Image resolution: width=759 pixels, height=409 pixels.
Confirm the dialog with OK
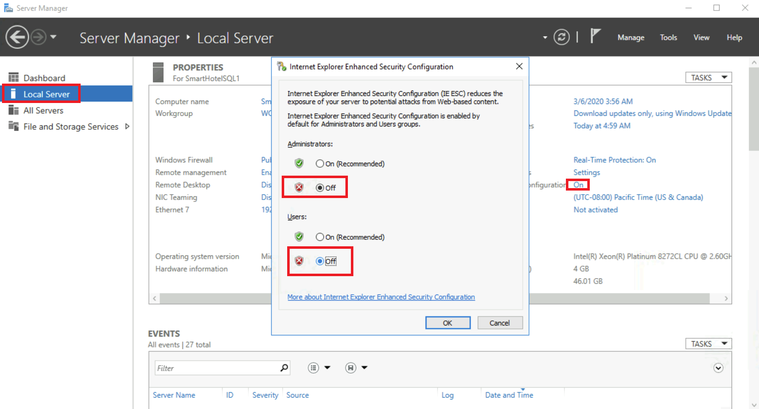pyautogui.click(x=448, y=323)
